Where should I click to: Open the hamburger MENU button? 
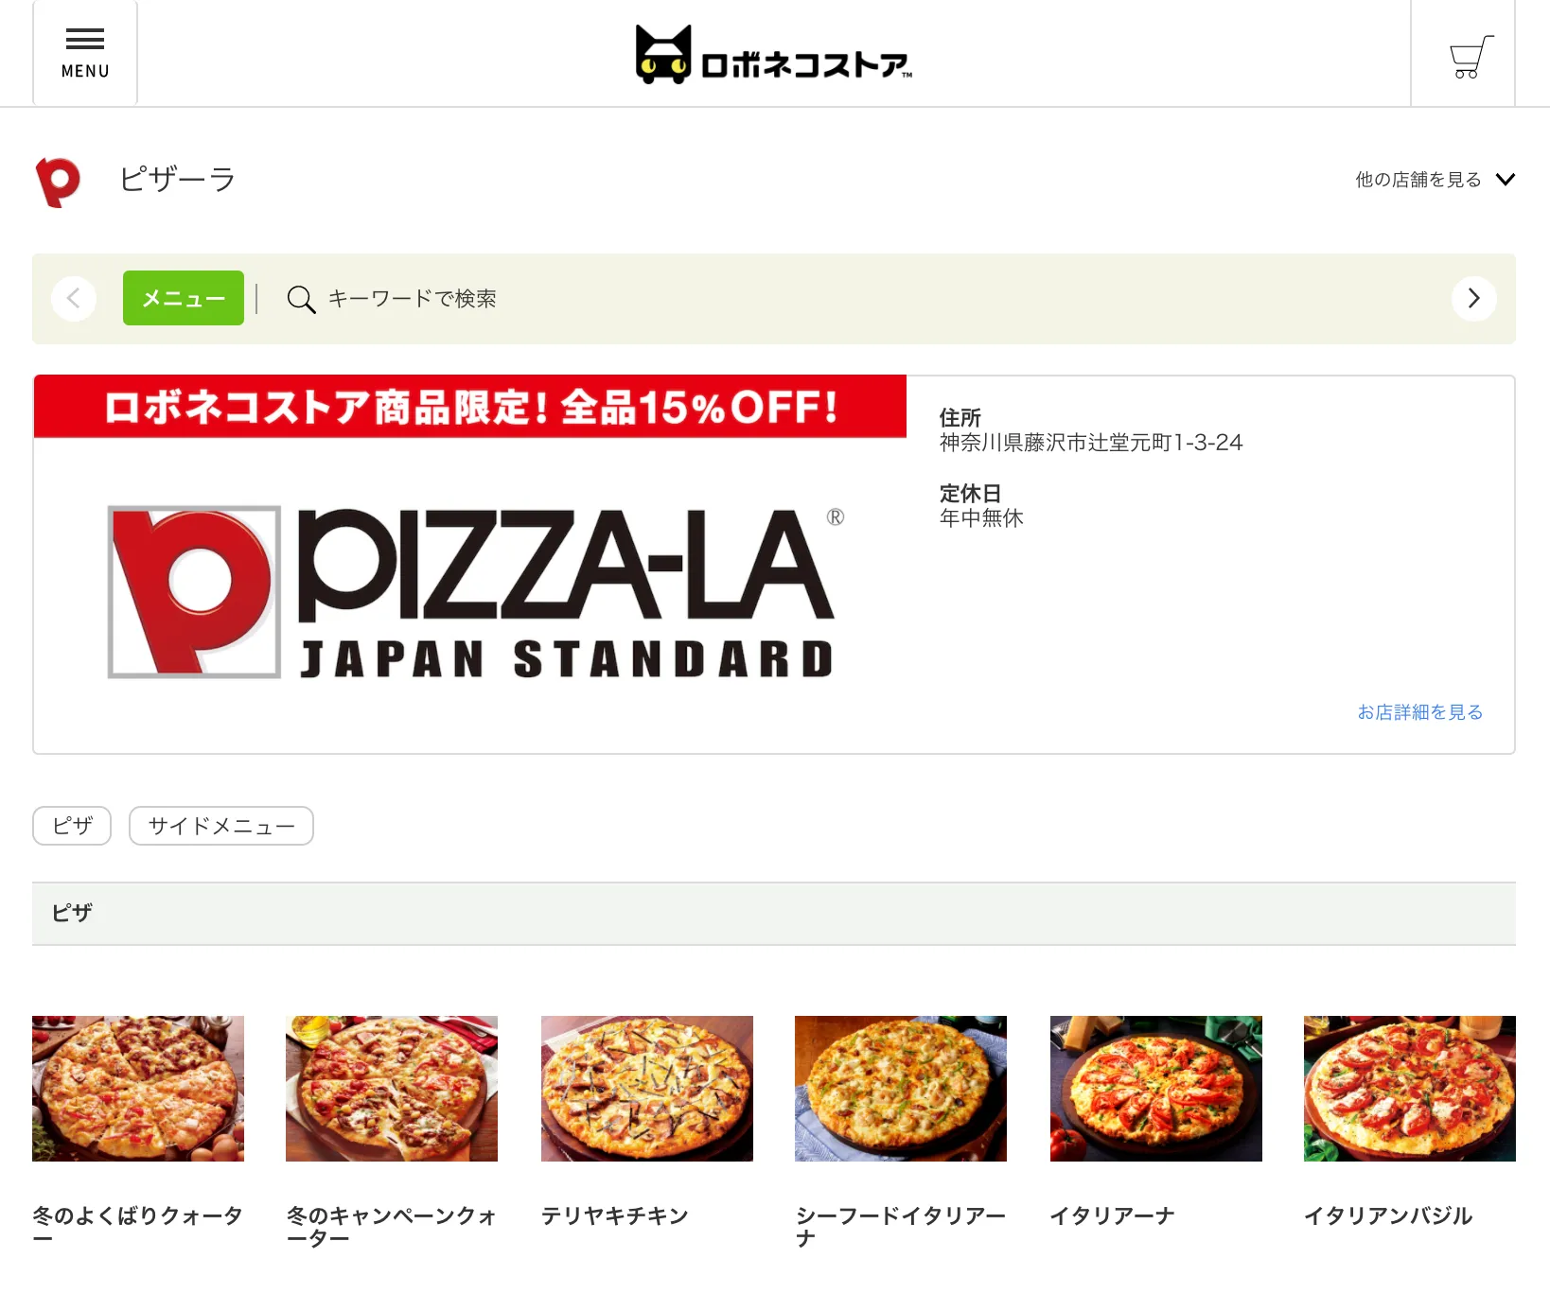tap(85, 53)
